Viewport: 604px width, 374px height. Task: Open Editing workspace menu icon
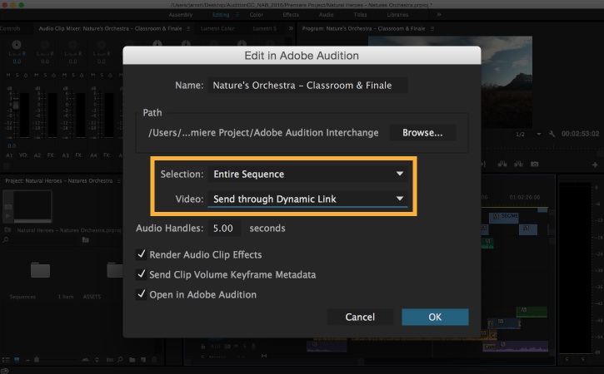(237, 15)
